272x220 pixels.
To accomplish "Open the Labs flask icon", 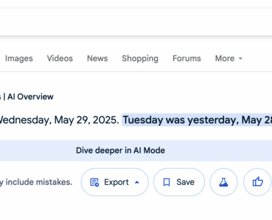I will point(224,182).
